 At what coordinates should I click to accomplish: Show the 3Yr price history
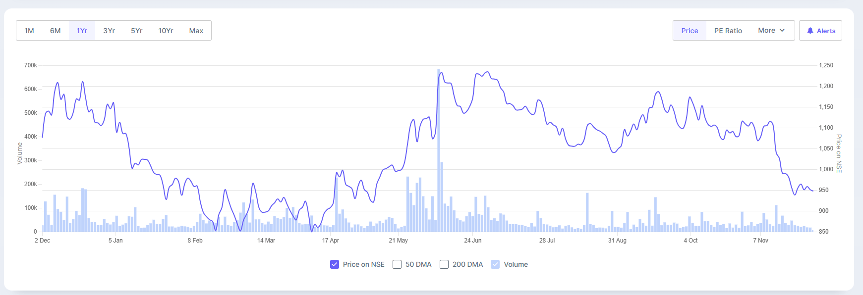[x=109, y=31]
